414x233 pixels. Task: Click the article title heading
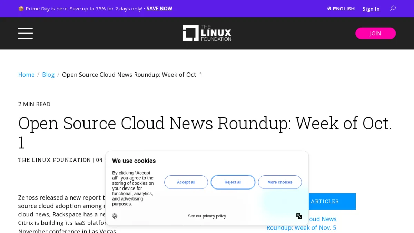pyautogui.click(x=205, y=133)
